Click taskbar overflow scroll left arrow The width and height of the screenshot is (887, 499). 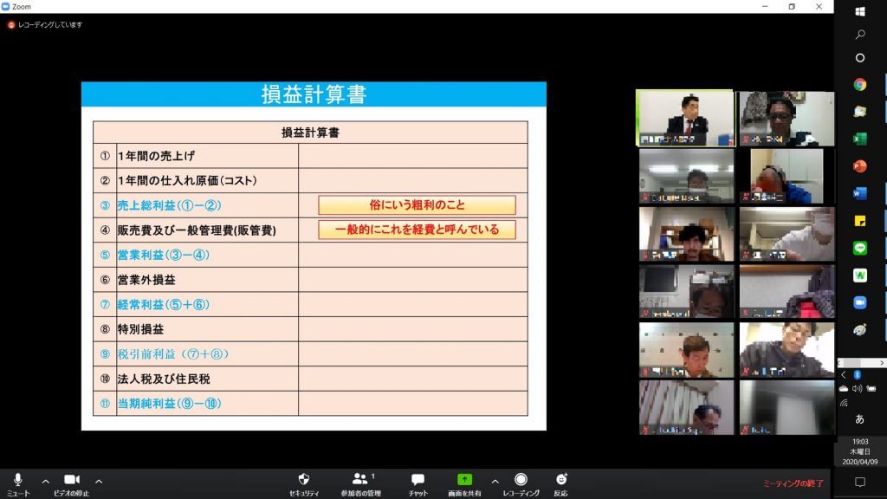point(840,363)
